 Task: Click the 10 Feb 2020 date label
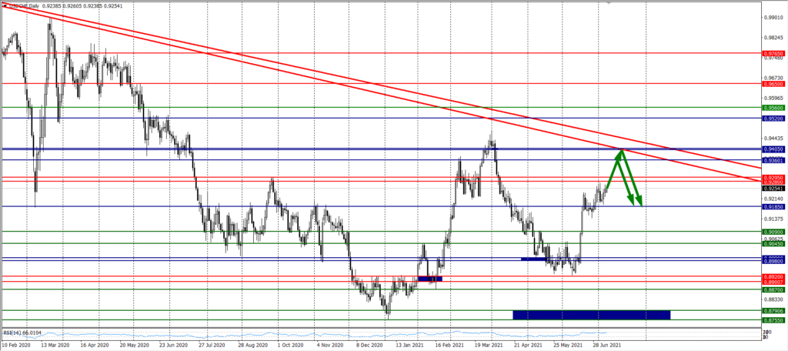pos(16,346)
